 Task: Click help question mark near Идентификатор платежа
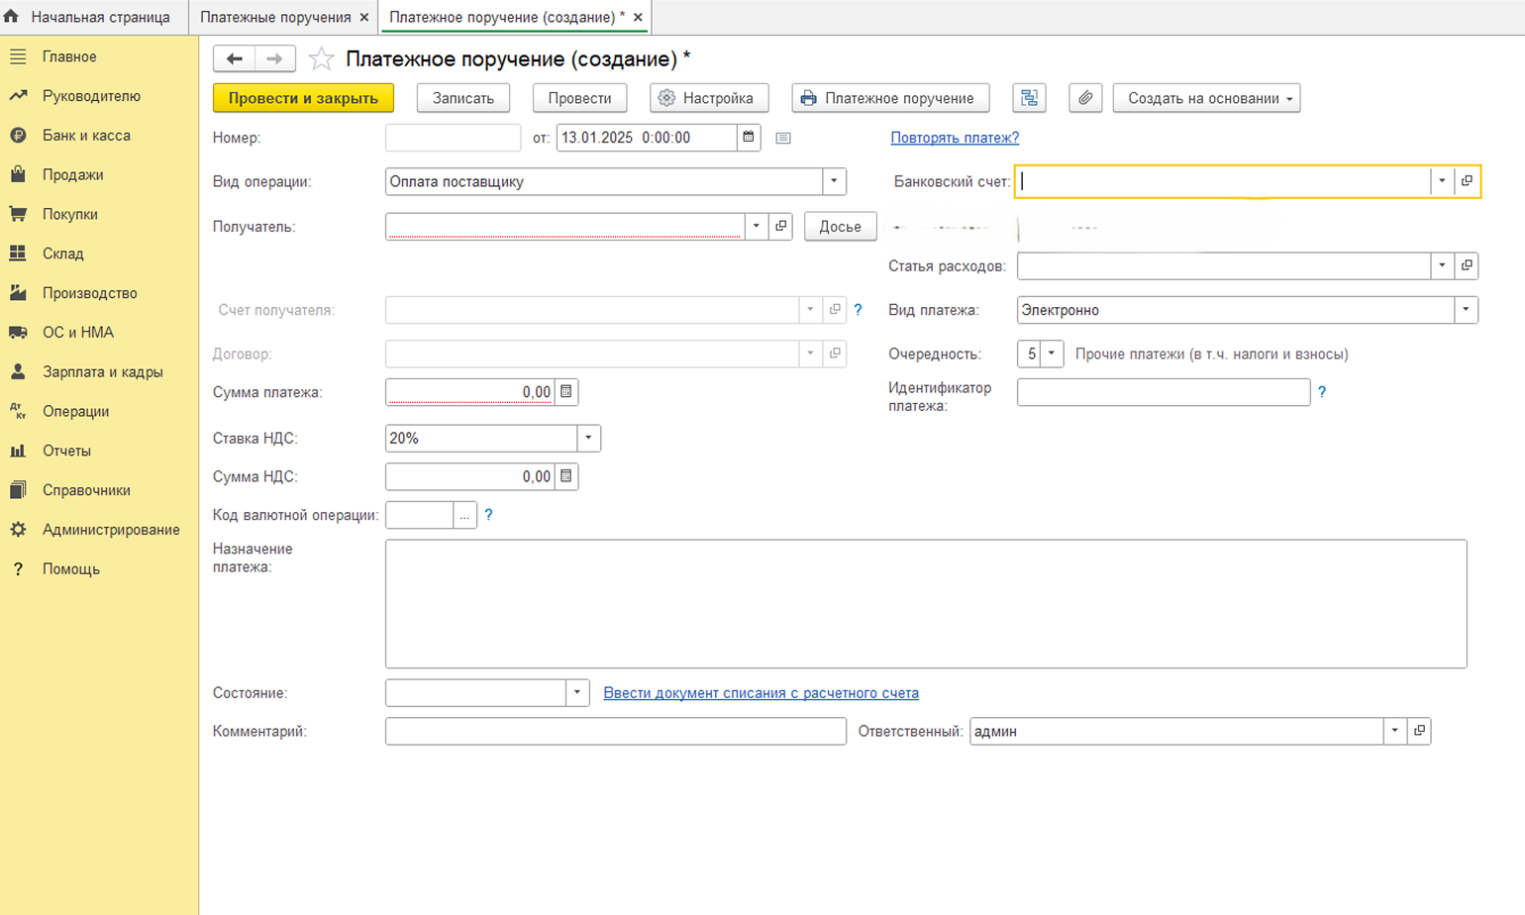click(x=1321, y=392)
